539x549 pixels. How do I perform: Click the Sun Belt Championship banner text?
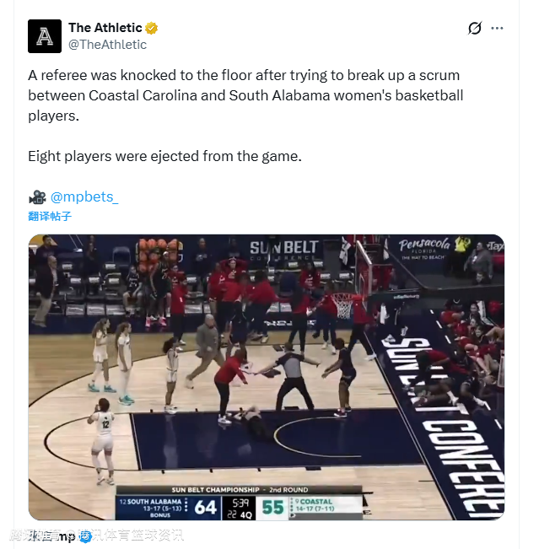[x=240, y=489]
